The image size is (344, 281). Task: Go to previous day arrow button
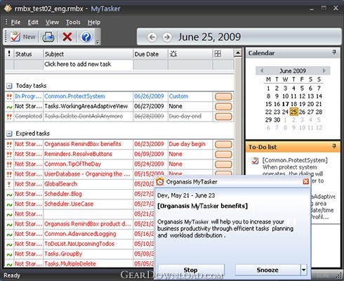[x=152, y=37]
